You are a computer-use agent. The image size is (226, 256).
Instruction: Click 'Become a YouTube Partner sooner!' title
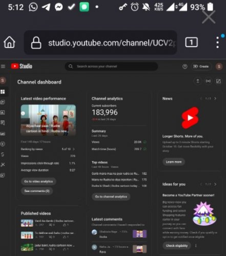coord(189,195)
